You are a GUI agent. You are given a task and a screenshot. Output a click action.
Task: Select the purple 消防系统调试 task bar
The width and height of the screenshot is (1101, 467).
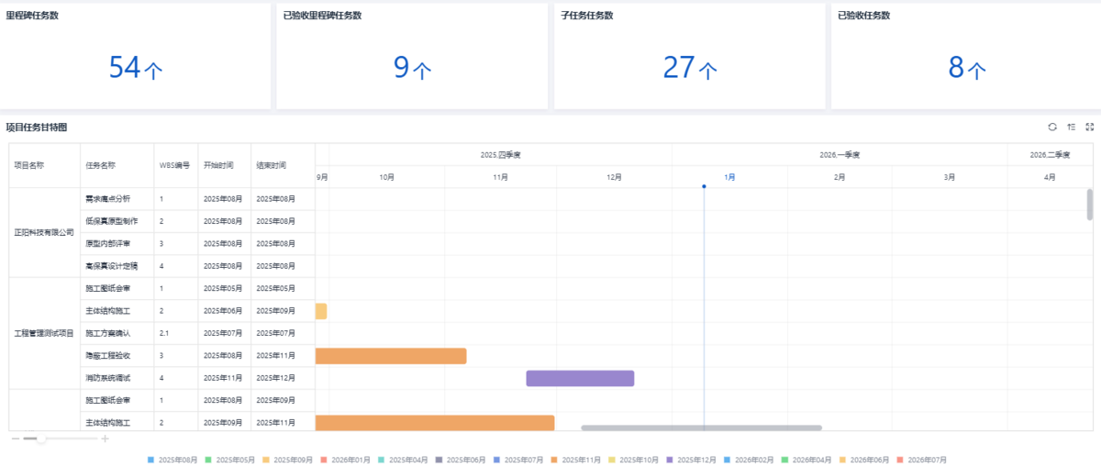pos(580,378)
